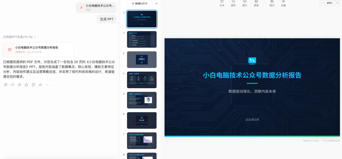Click the monitor logo icon on the slide
342x159 pixels.
(x=252, y=61)
